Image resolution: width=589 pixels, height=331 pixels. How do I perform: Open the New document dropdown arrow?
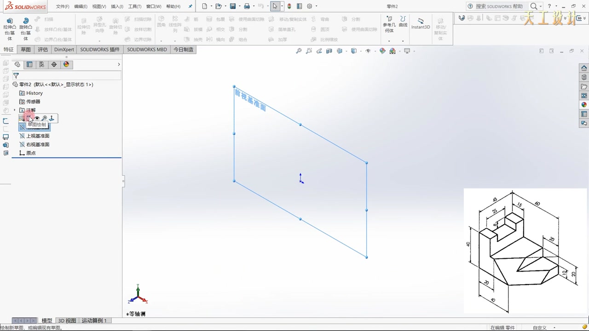(211, 6)
